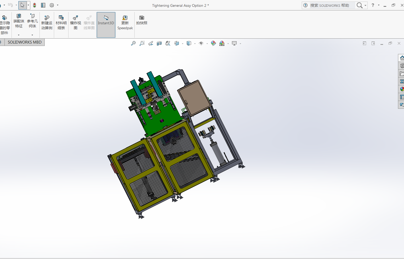
Task: Expand the Hide/Show Items eye dropdown
Action: click(x=207, y=44)
